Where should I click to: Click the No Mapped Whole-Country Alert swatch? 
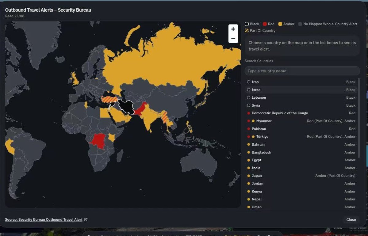coord(300,24)
